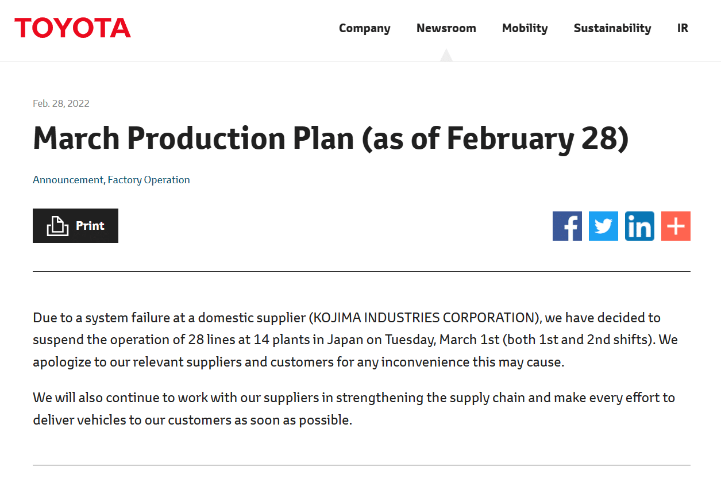The width and height of the screenshot is (721, 482).
Task: Click the TOYOTA logo to go home
Action: tap(72, 27)
